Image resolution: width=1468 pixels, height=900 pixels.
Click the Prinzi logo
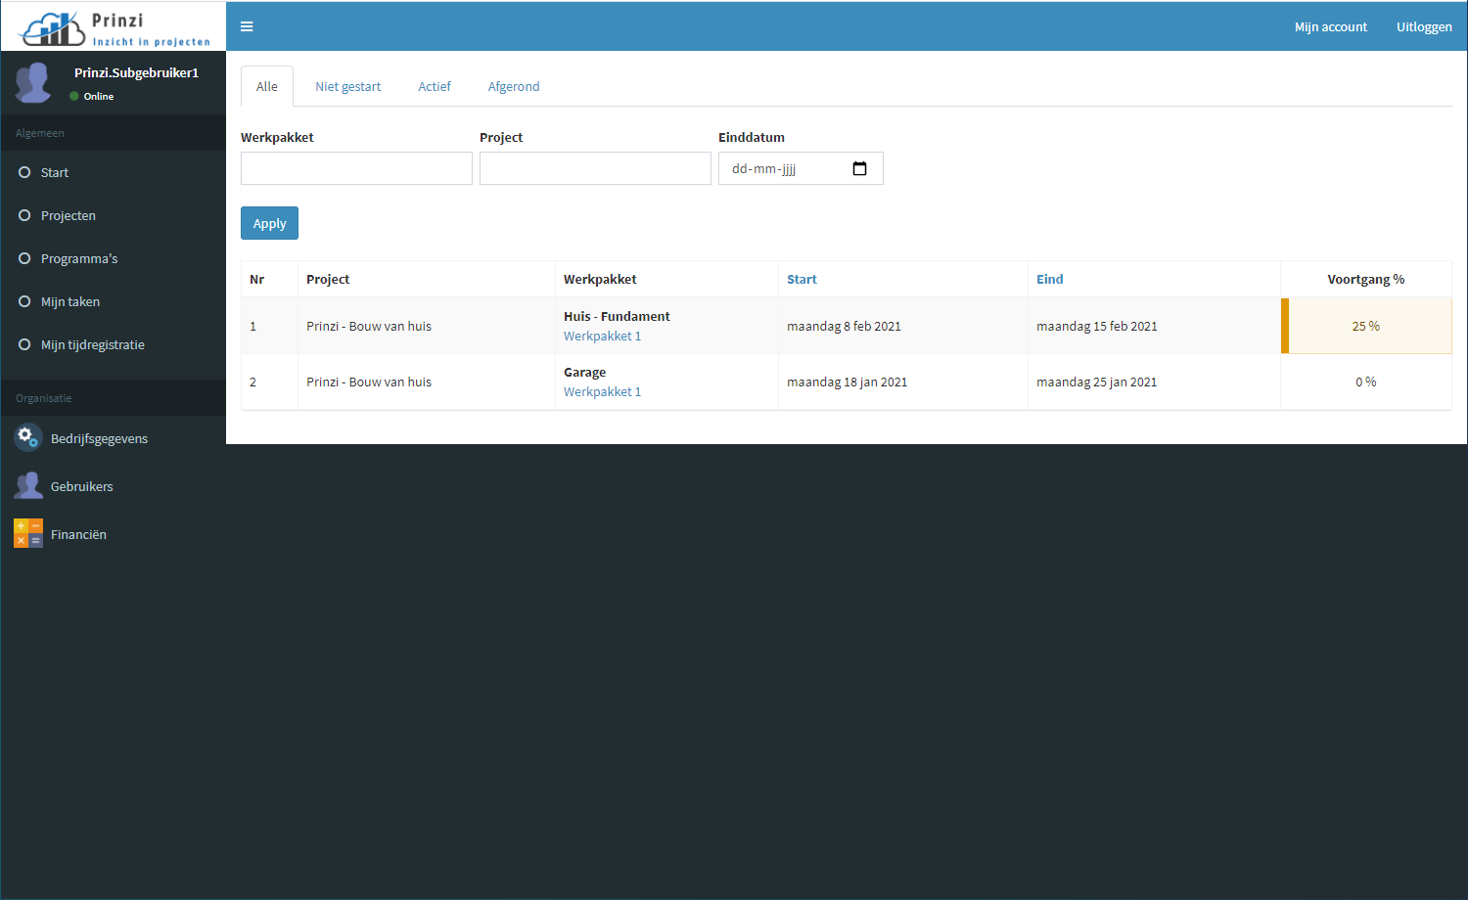pos(114,27)
